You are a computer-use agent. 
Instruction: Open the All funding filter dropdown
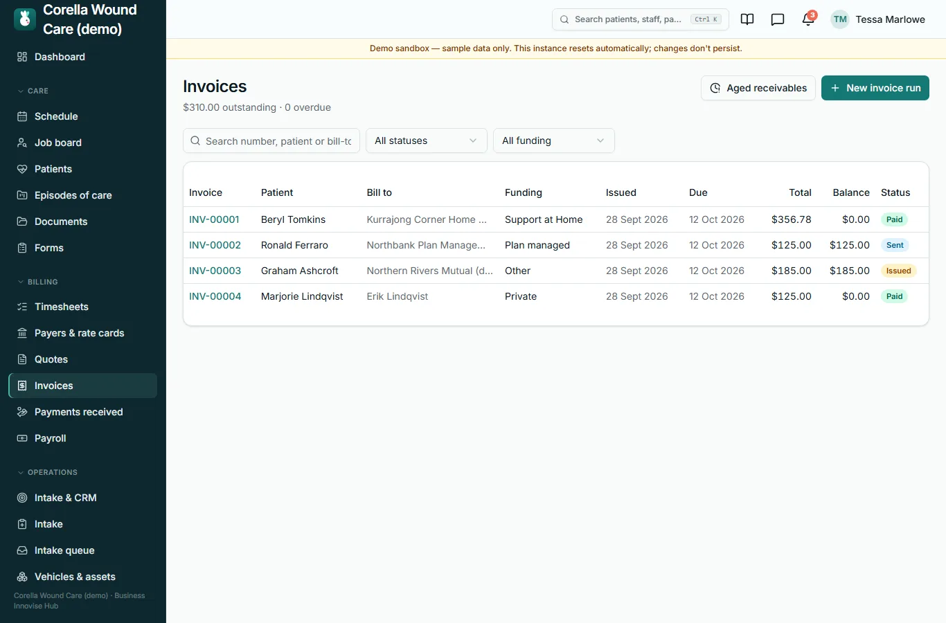click(x=554, y=141)
